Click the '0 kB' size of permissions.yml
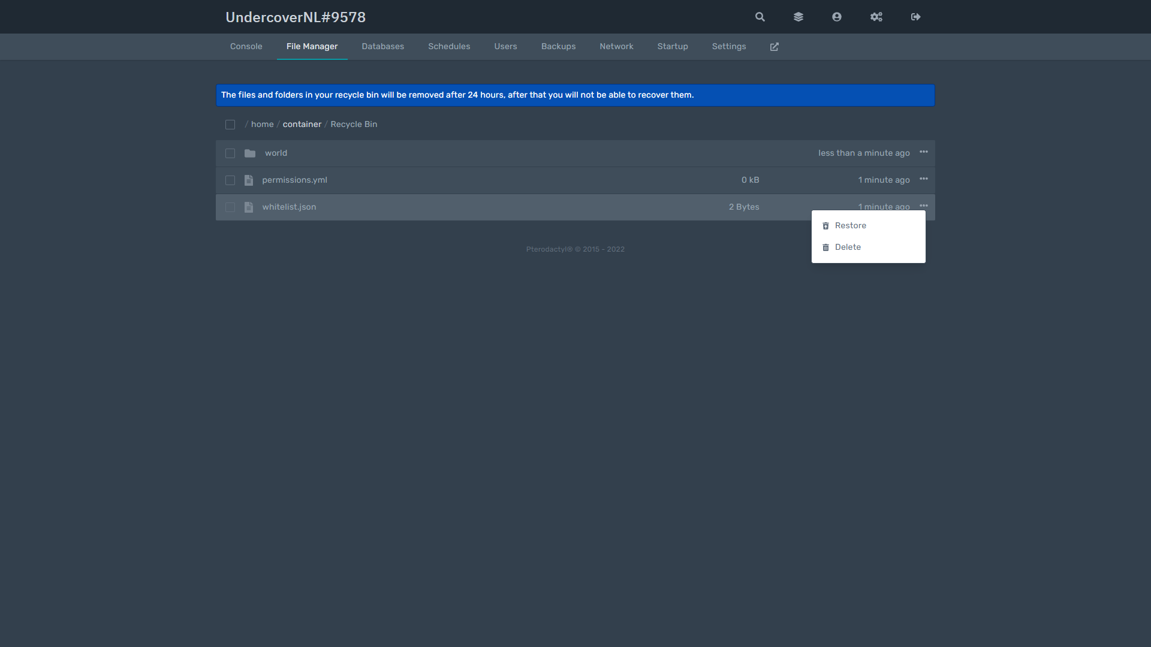This screenshot has width=1151, height=647. click(751, 180)
